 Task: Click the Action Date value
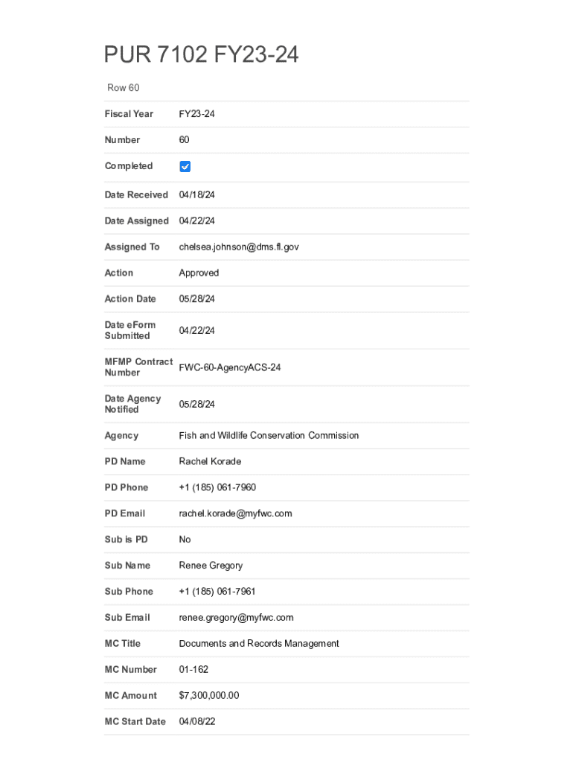click(196, 299)
